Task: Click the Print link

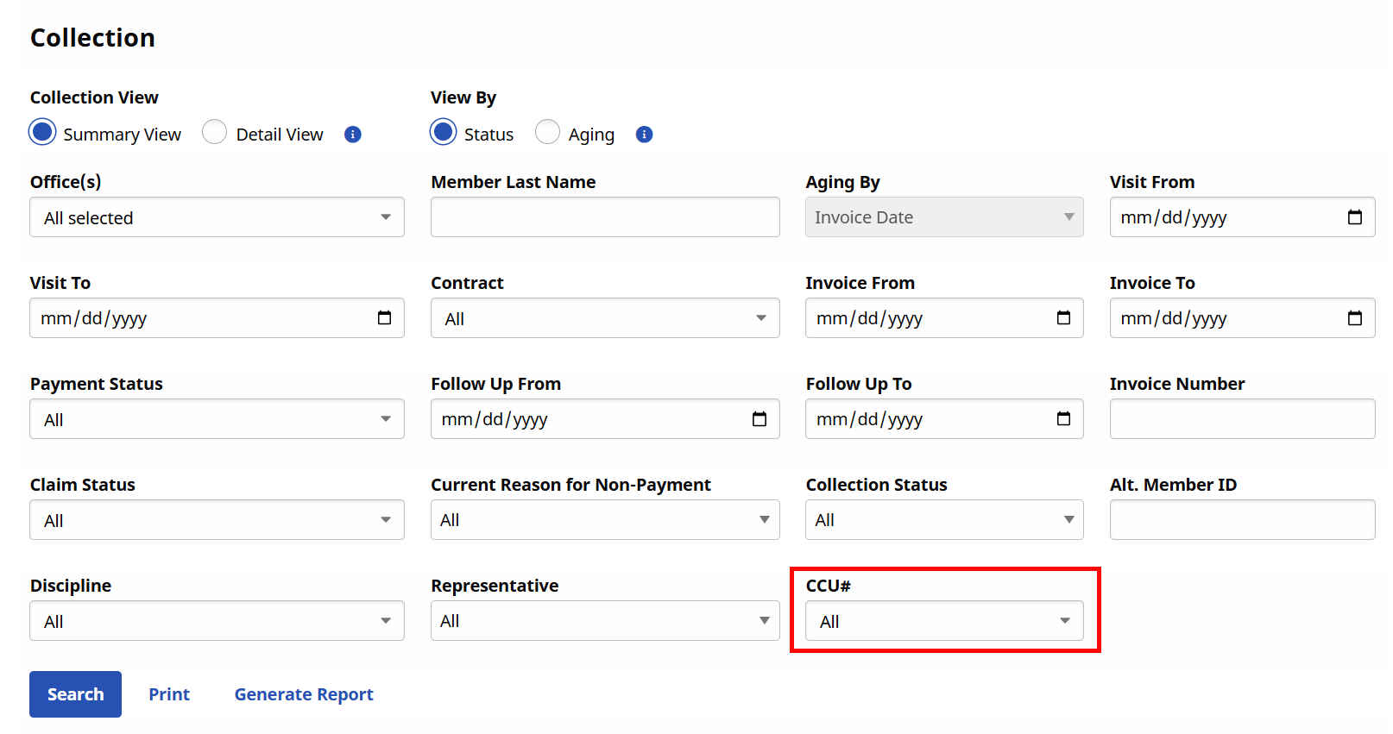Action: coord(169,694)
